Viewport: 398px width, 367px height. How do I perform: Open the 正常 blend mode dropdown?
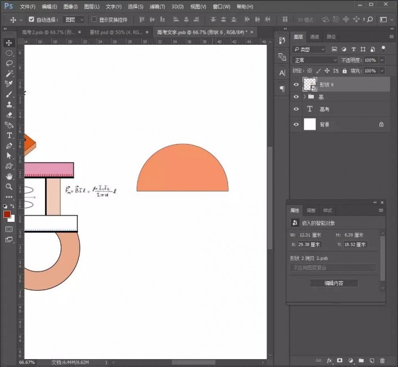coord(315,60)
